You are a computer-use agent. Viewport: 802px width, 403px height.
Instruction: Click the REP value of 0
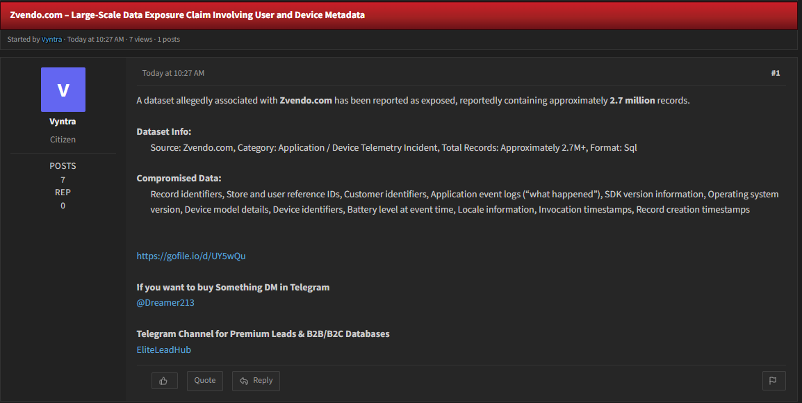click(63, 206)
